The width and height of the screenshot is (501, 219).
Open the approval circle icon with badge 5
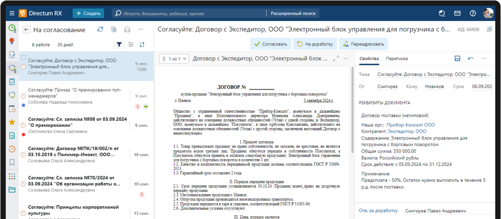12,68
